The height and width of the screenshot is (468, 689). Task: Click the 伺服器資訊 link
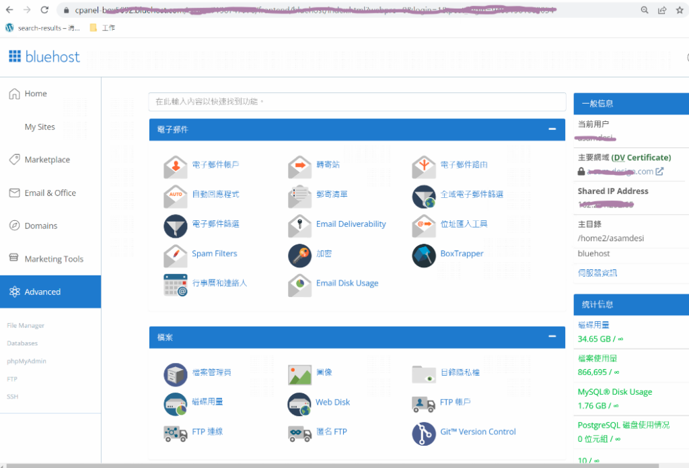597,273
